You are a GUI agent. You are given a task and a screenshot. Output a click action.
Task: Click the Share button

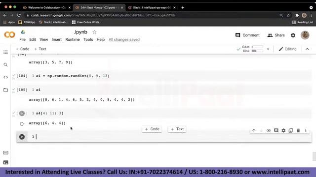[x=276, y=35]
